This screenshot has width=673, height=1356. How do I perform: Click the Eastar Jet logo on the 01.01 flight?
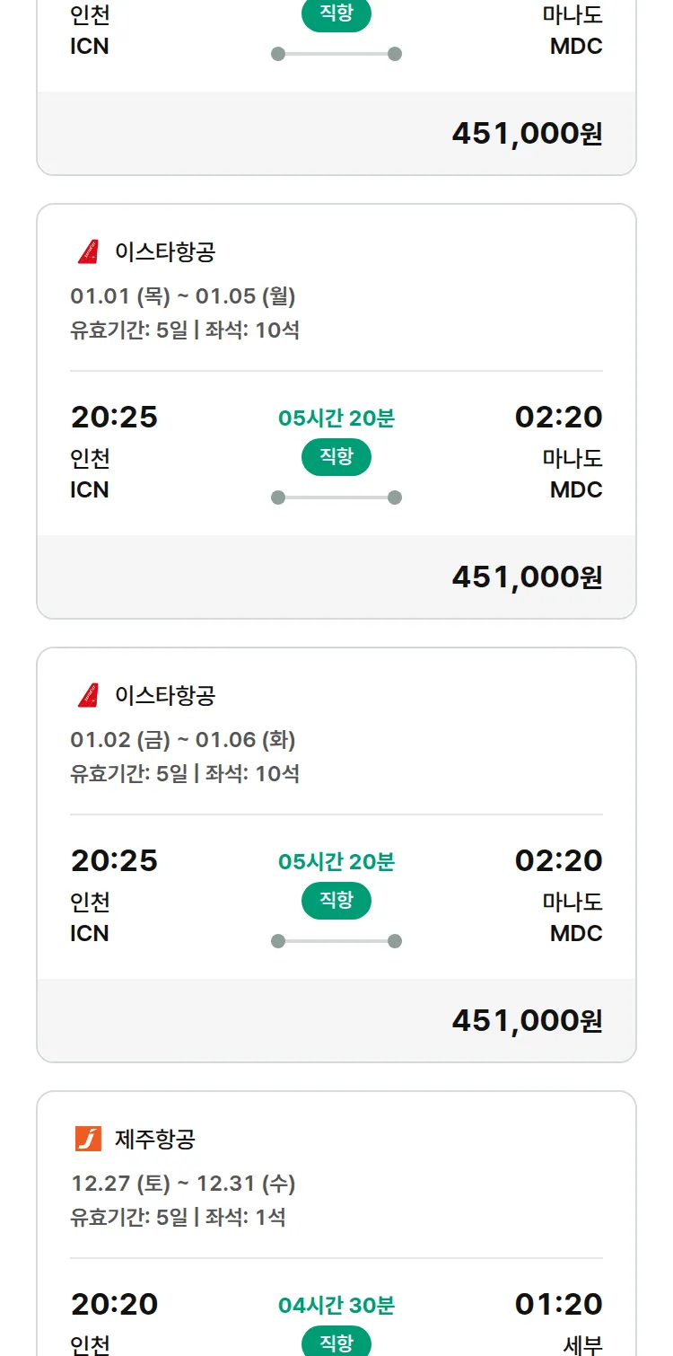tap(88, 252)
